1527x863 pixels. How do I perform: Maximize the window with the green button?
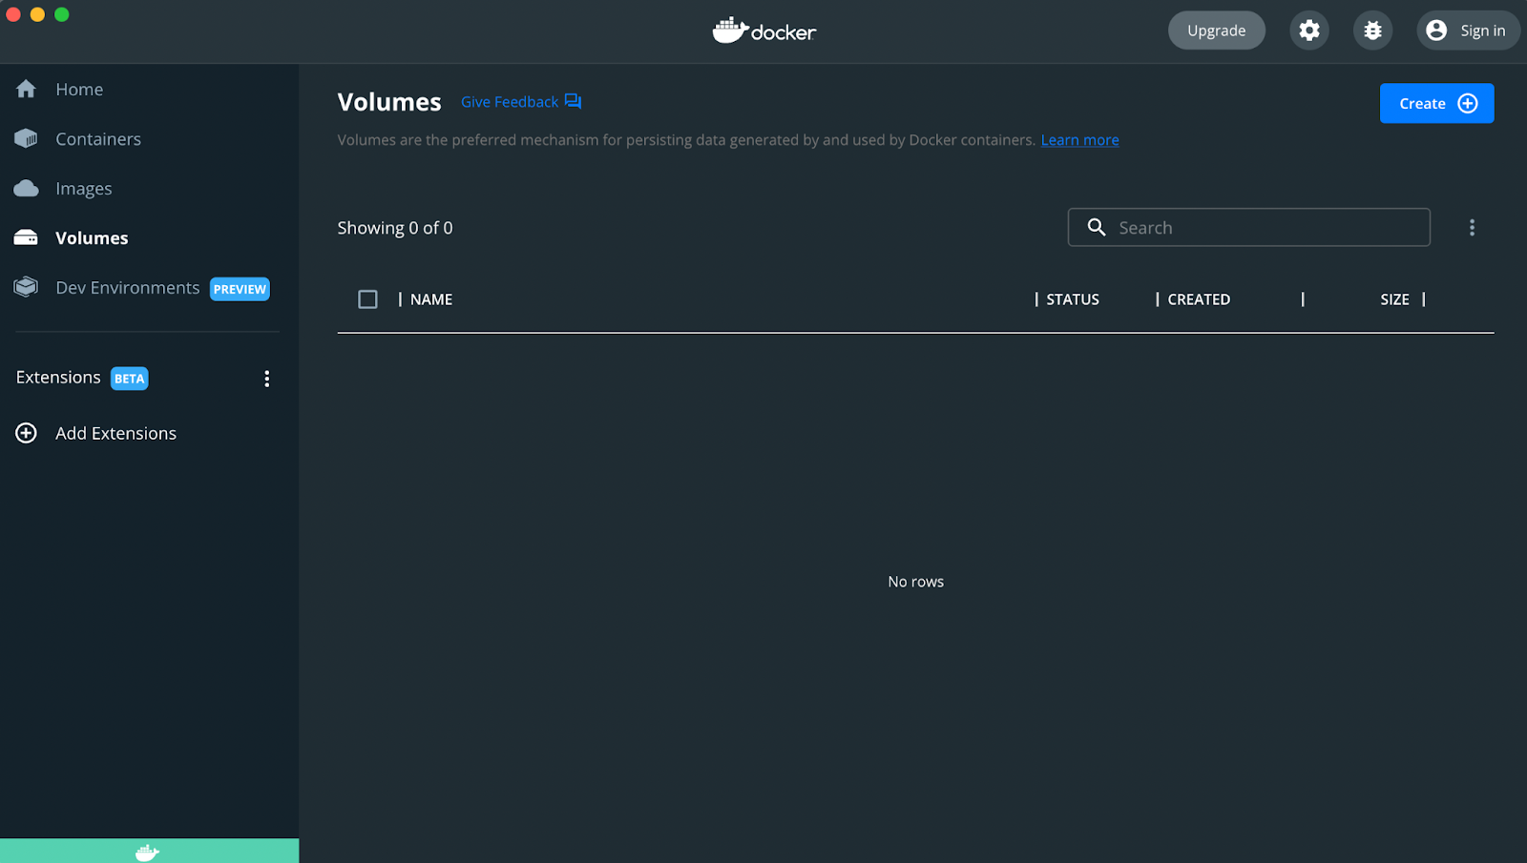(x=62, y=14)
